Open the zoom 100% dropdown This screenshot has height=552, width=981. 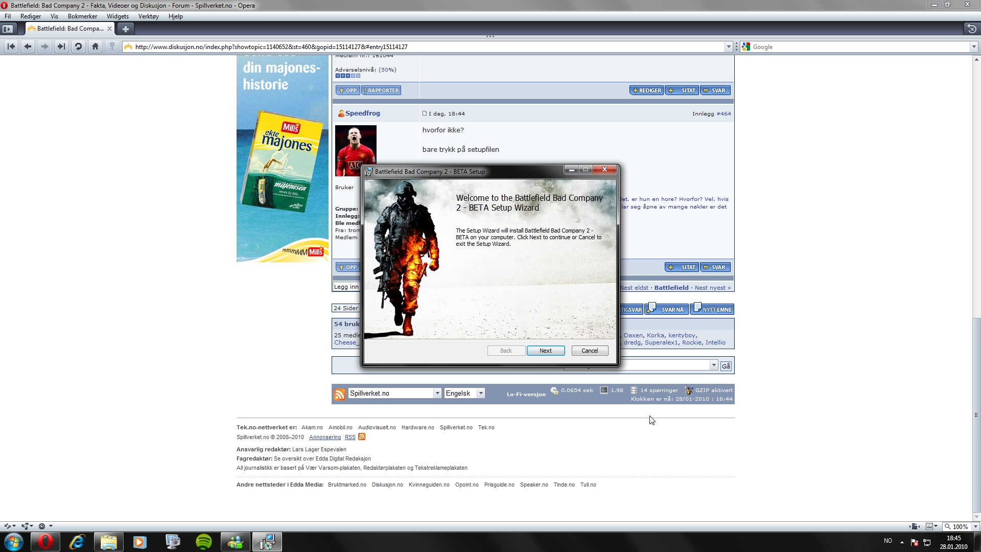(x=975, y=526)
